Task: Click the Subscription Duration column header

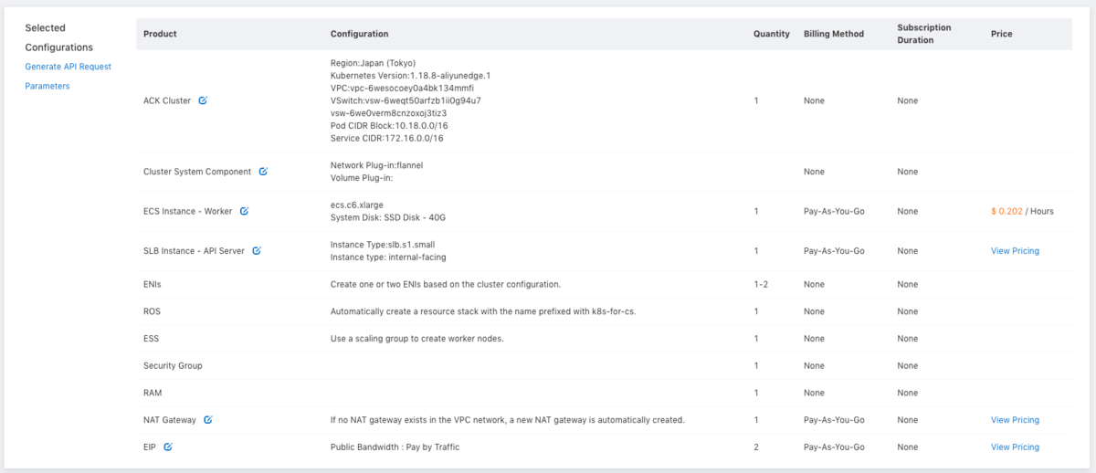Action: 923,34
